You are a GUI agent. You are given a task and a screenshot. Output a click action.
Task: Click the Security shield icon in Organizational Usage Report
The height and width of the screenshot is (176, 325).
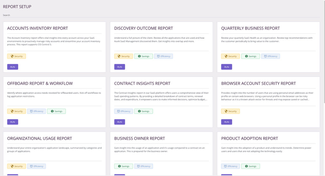[x=11, y=166]
